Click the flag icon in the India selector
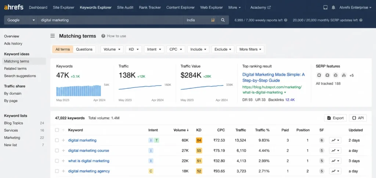This screenshot has width=376, height=178. 213,20
